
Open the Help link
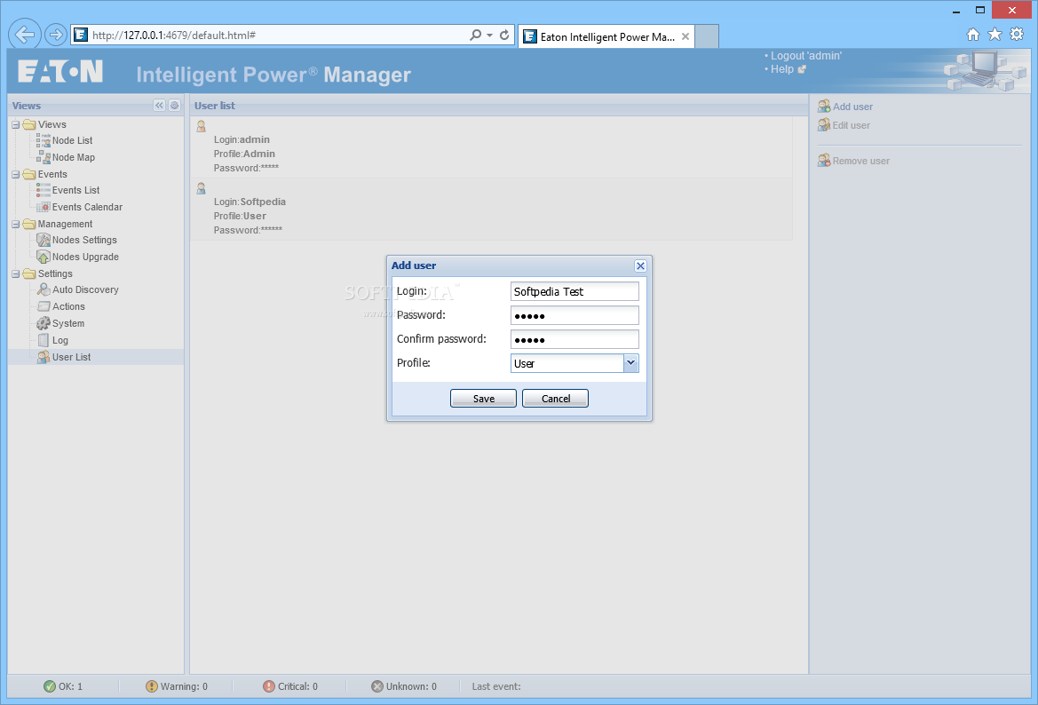pyautogui.click(x=781, y=69)
